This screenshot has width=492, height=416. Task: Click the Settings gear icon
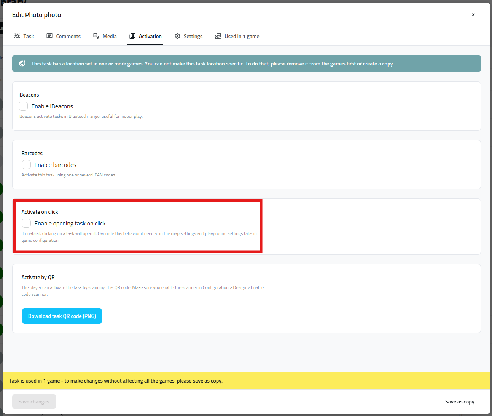click(177, 36)
